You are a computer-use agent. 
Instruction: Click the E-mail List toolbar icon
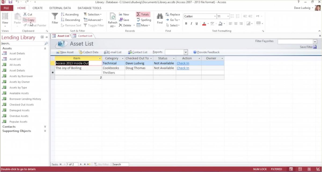(106, 52)
